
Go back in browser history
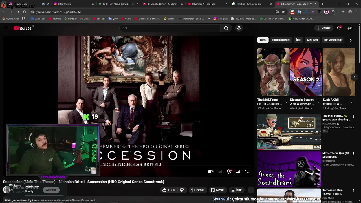tap(4, 12)
